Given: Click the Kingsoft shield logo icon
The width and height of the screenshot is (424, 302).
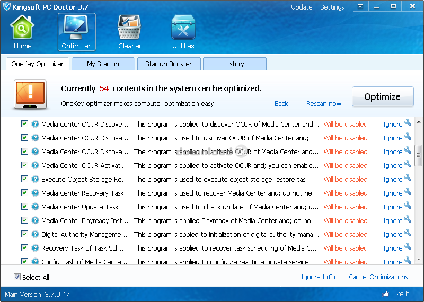Looking at the screenshot, I should 7,6.
